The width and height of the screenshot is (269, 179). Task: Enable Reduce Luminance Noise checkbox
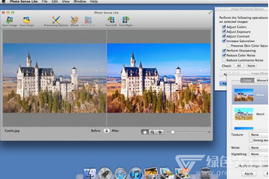coord(224,60)
